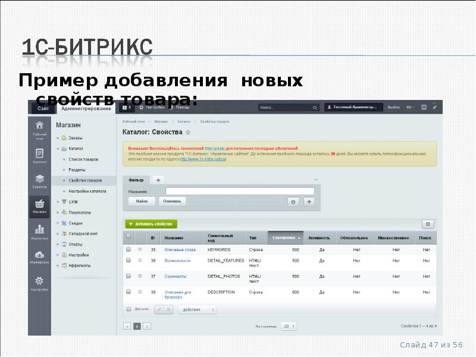Click plus button beside filter gear
Screen dimensions: 476x357
[309, 202]
